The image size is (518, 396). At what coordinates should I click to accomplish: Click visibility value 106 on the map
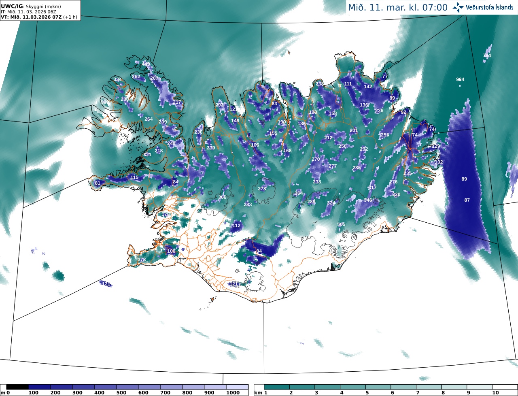coord(255,145)
